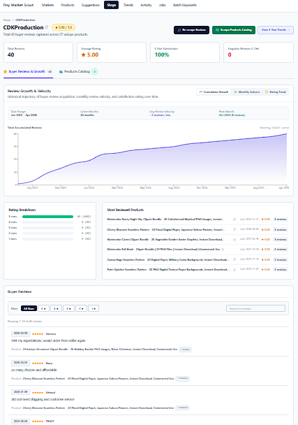Viewport: 298px width, 425px height.
Task: Click the Average Rating star icon
Action: pyautogui.click(x=83, y=55)
